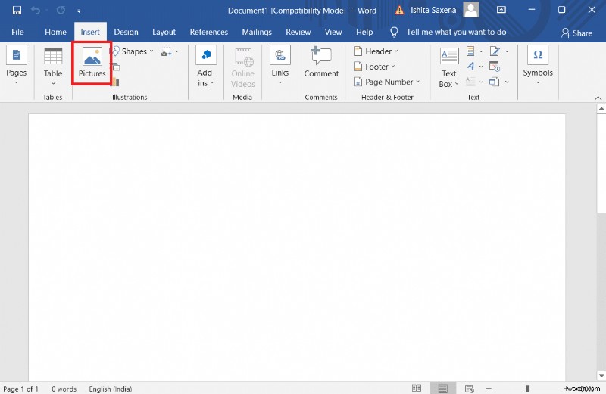
Task: Open Customize Quick Access Toolbar arrow
Action: [x=79, y=11]
